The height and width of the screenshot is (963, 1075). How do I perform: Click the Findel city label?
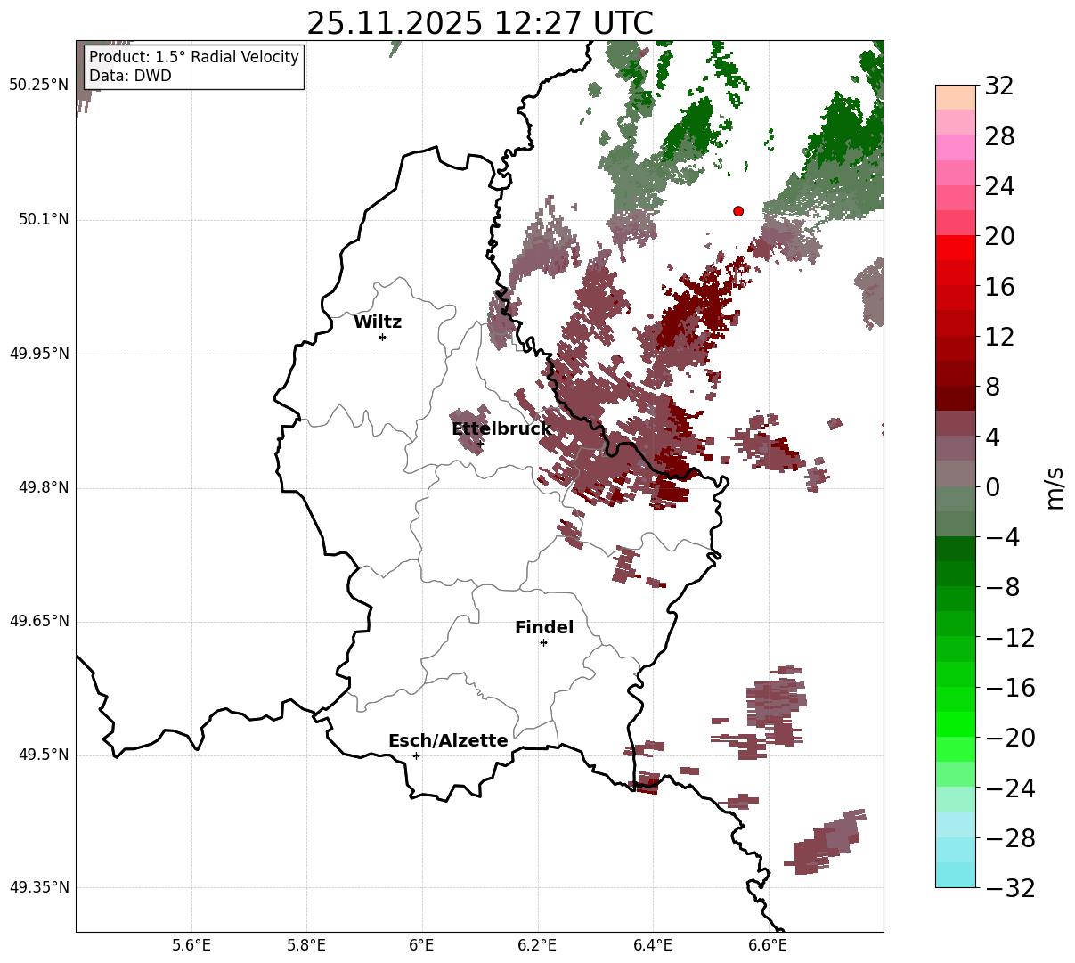tap(544, 628)
